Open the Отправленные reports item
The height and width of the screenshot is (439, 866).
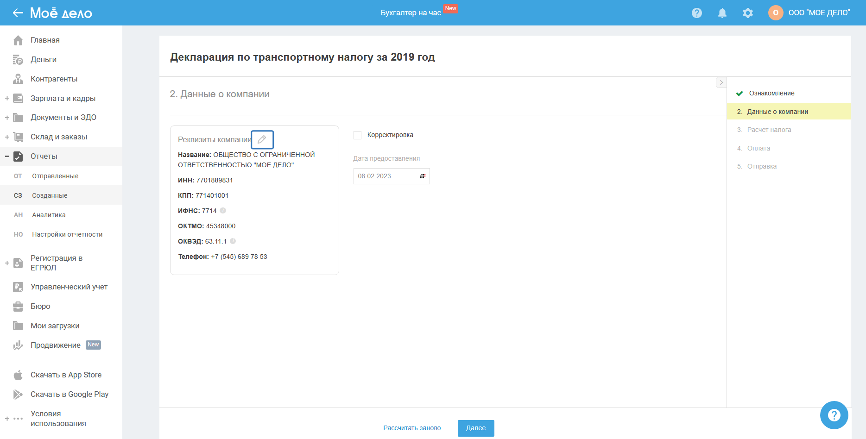click(x=55, y=176)
